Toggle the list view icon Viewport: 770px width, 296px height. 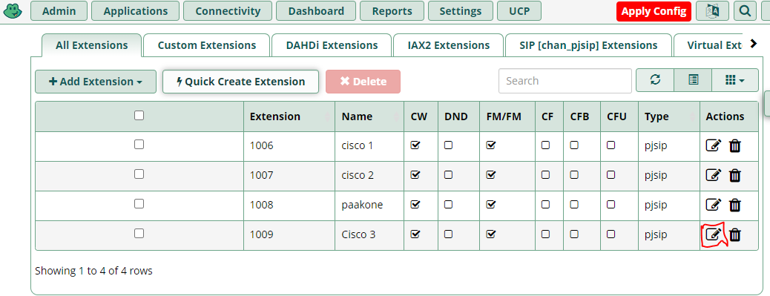tap(693, 80)
